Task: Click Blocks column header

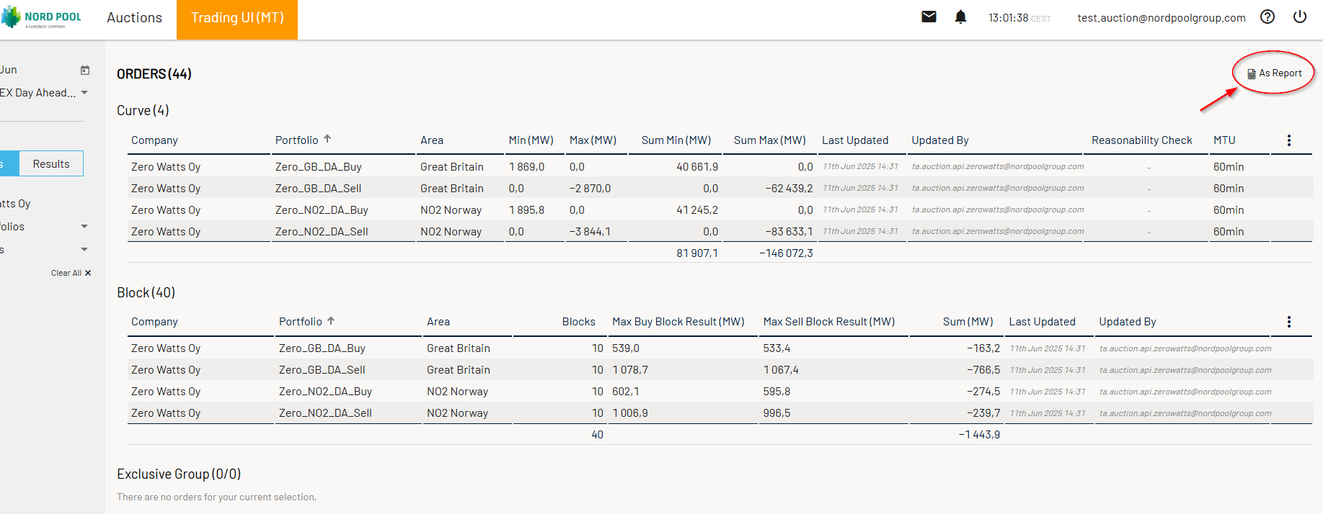Action: pyautogui.click(x=579, y=322)
